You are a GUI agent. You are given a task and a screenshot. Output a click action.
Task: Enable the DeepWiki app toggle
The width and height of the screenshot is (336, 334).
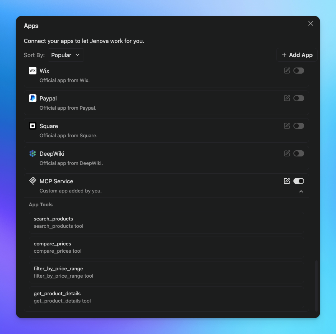[299, 153]
